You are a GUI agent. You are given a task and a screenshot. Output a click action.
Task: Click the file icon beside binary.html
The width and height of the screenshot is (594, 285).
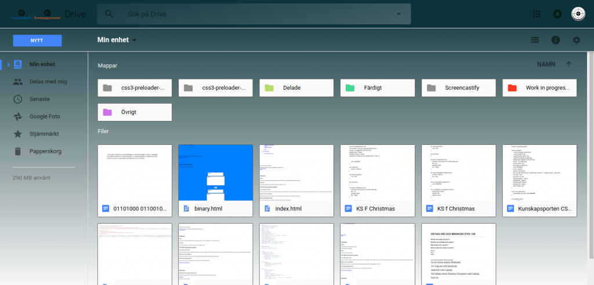[186, 209]
